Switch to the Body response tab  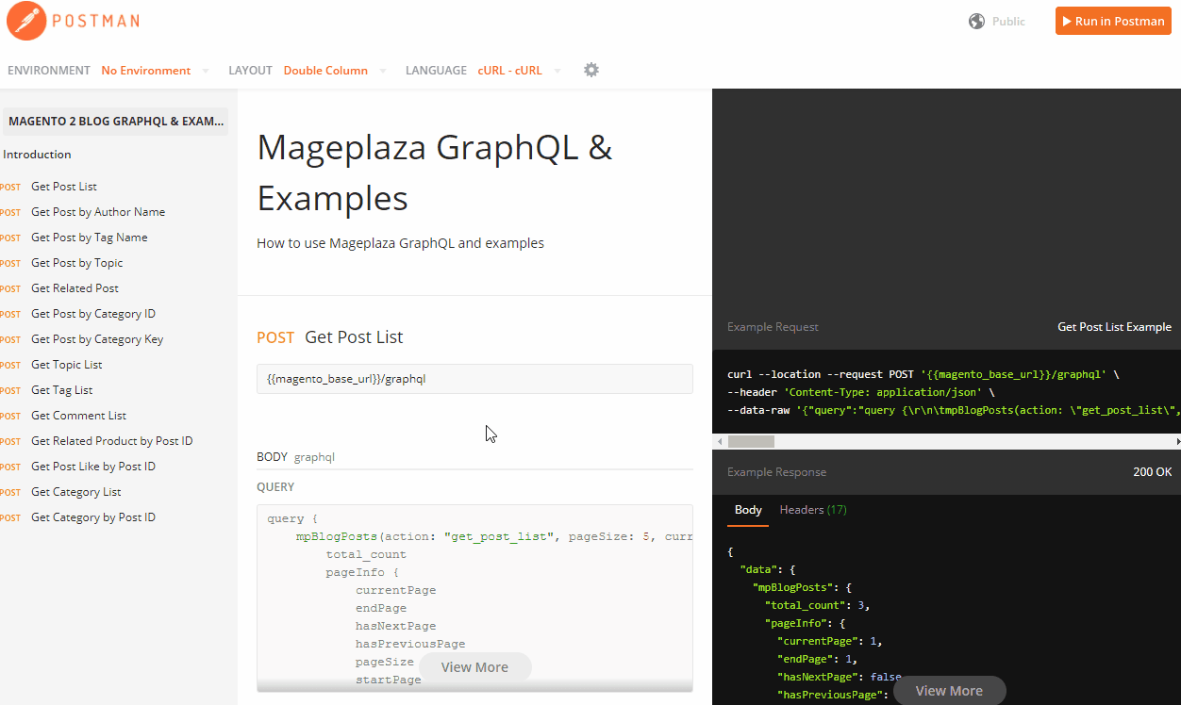[748, 510]
